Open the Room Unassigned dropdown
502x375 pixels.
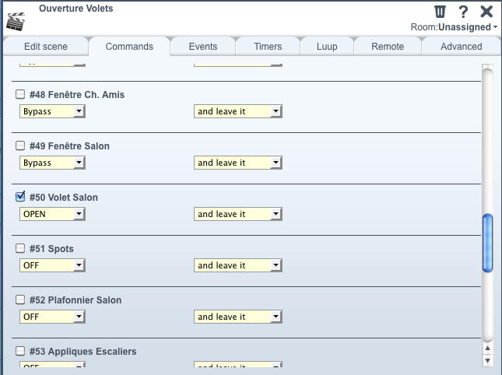454,27
